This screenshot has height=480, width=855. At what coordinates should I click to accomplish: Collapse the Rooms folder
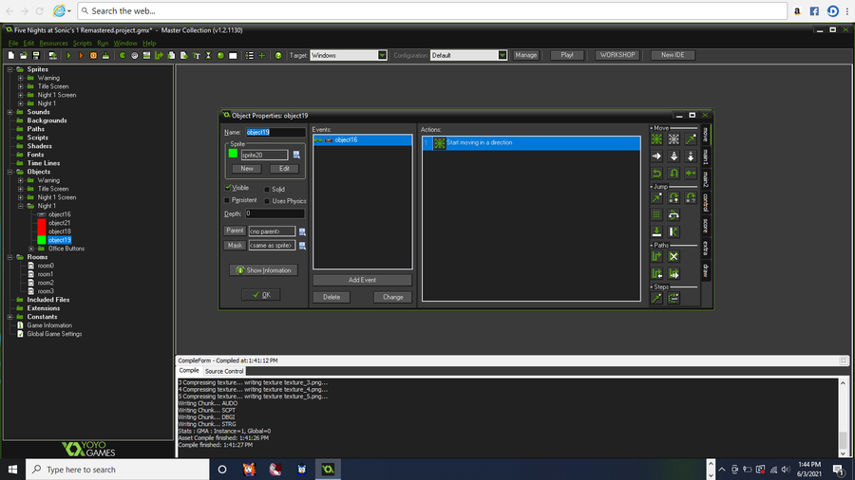[9, 257]
